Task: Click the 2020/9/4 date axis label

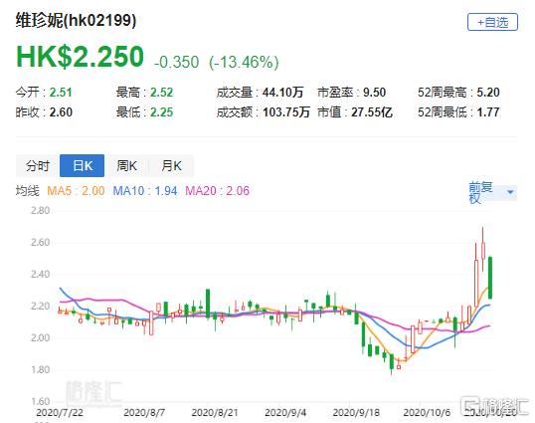Action: tap(285, 413)
